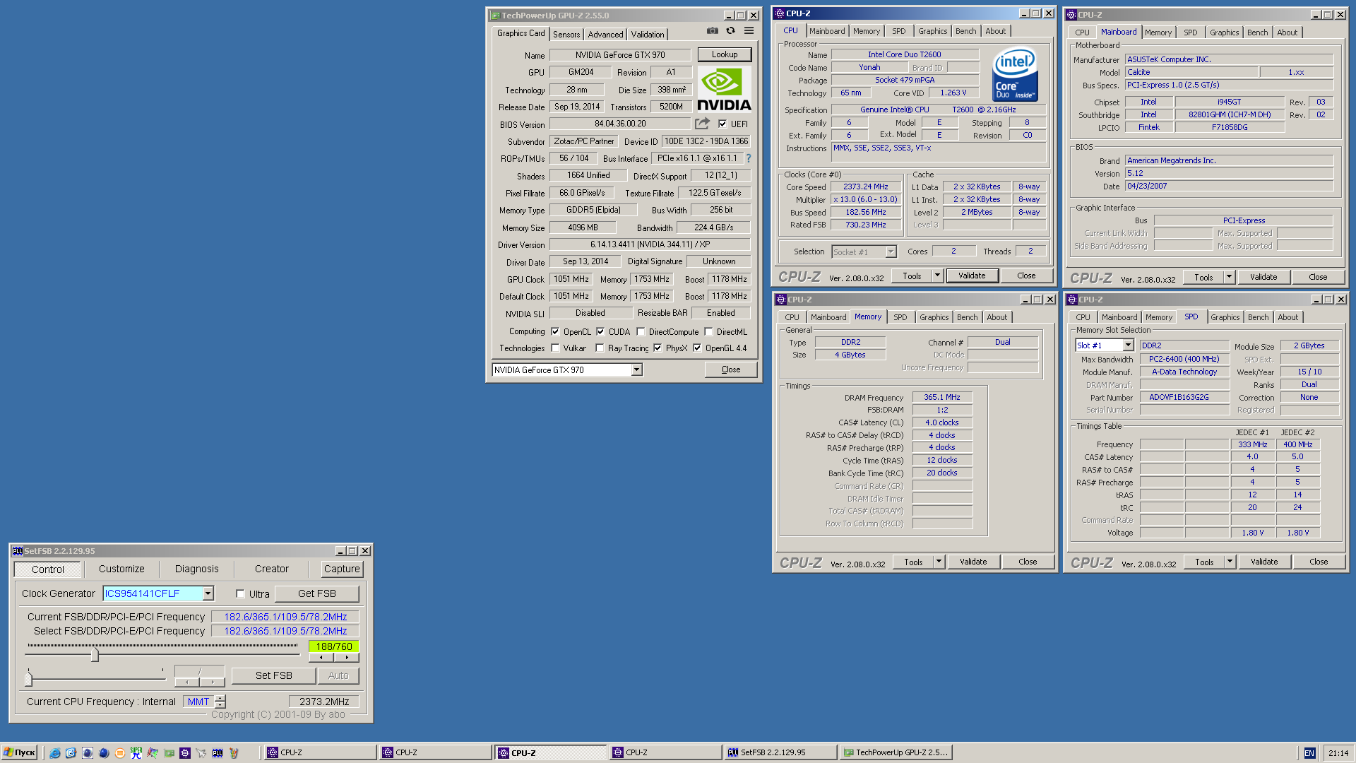The width and height of the screenshot is (1356, 763).
Task: Launch the green GPU-Z quick launch icon
Action: coord(169,753)
